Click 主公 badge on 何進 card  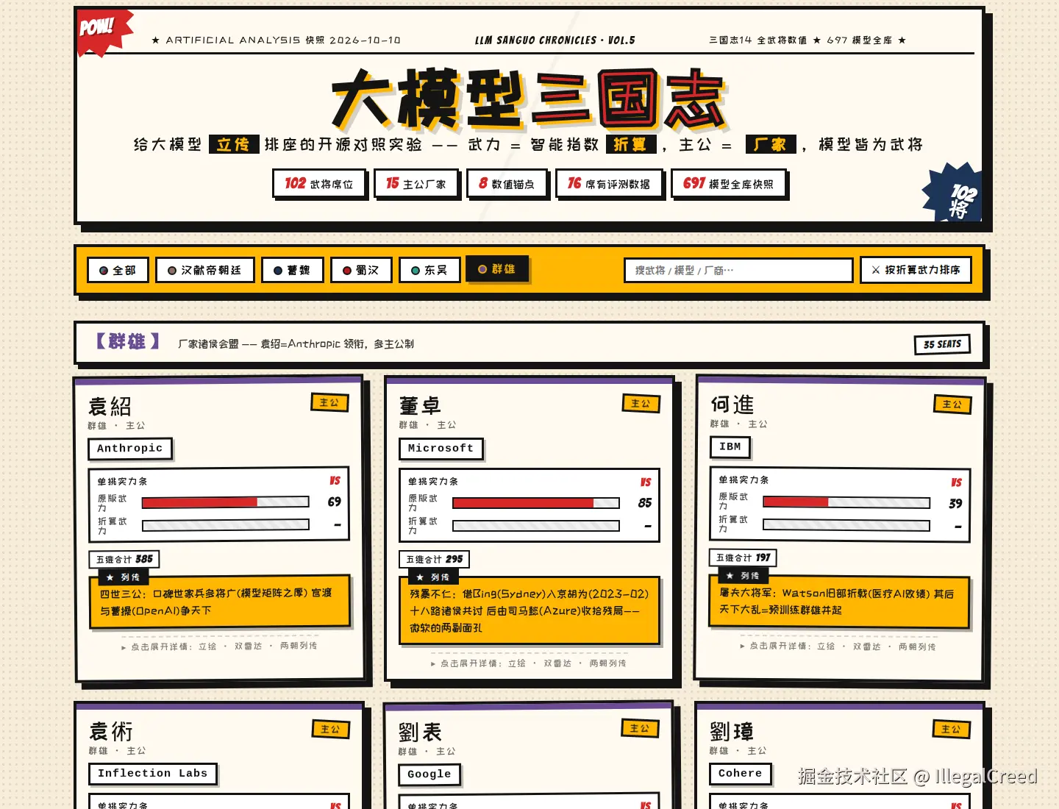tap(952, 404)
